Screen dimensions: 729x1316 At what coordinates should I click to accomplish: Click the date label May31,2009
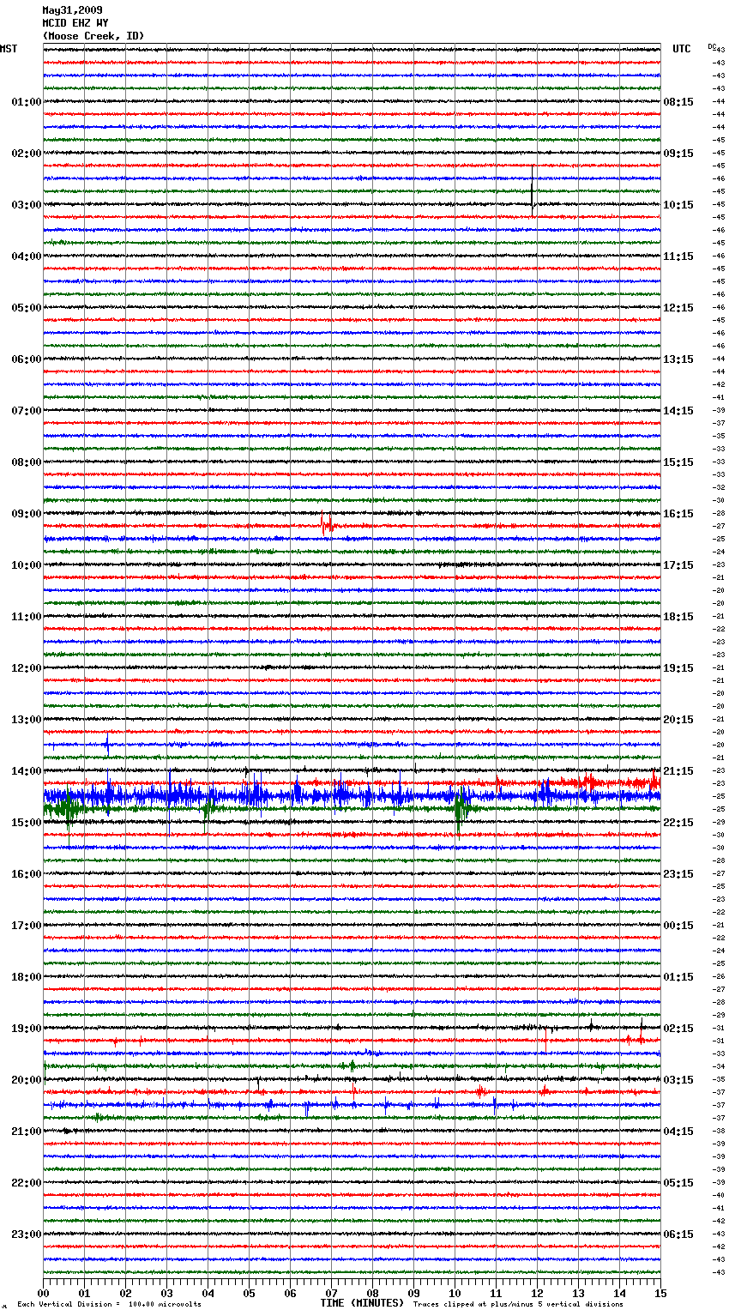point(72,10)
